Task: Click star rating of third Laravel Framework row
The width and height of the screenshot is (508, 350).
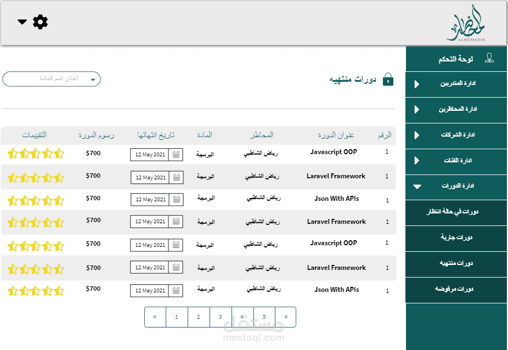Action: point(36,269)
